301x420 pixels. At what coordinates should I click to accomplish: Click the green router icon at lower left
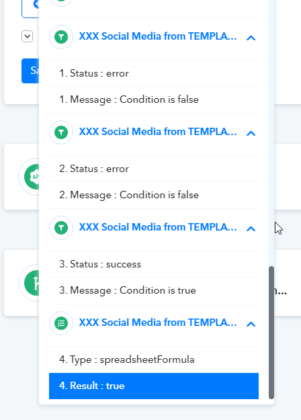click(32, 283)
